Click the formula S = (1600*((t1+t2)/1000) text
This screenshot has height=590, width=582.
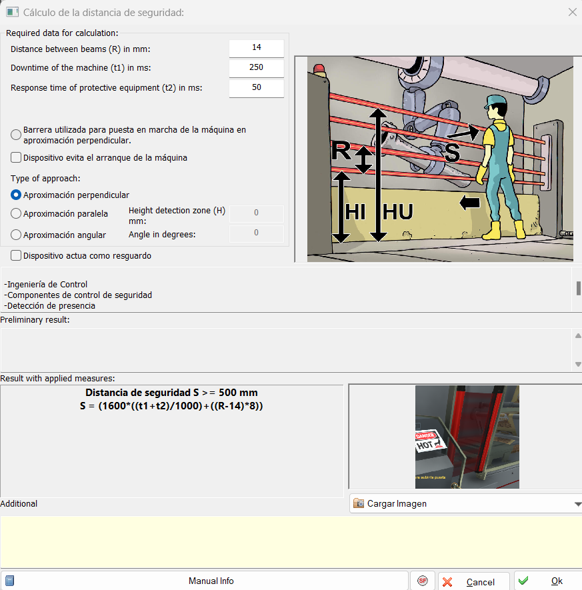[171, 405]
